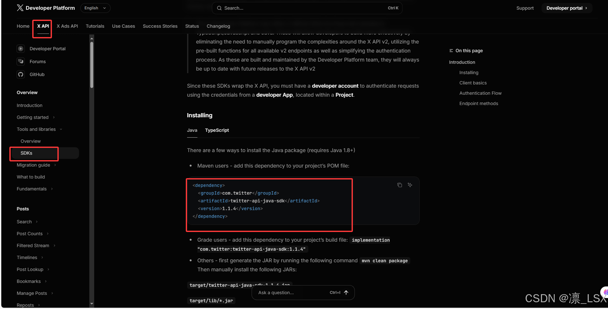Image resolution: width=608 pixels, height=309 pixels.
Task: Open the Success Stories nav tab
Action: [160, 26]
